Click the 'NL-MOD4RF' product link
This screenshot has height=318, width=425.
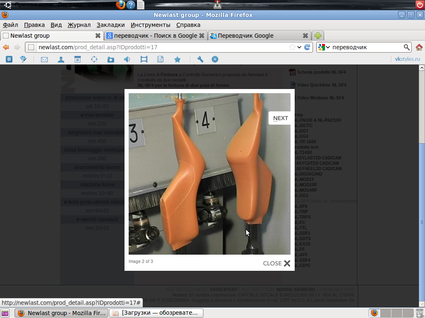pos(305,190)
